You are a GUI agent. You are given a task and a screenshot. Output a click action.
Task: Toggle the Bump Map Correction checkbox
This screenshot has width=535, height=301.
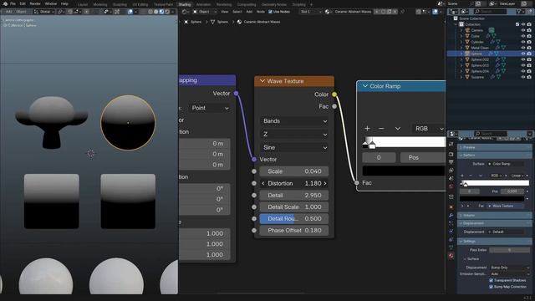(492, 287)
